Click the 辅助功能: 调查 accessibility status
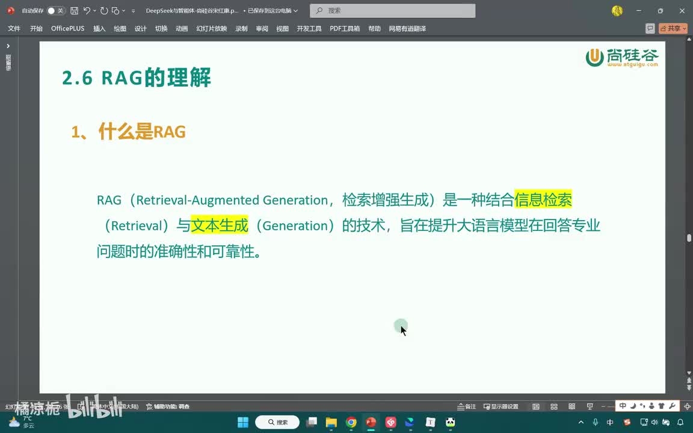Viewport: 693px width, 433px height. tap(168, 407)
